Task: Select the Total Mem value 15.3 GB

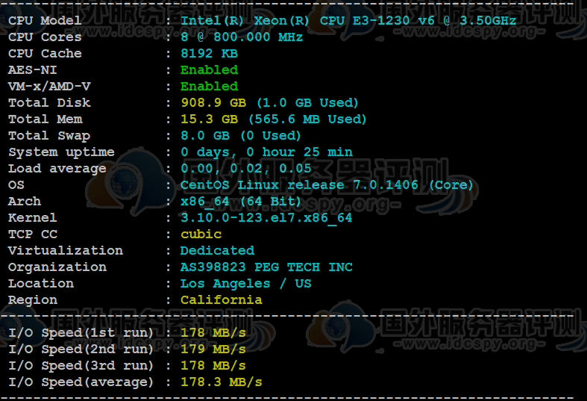Action: (210, 119)
